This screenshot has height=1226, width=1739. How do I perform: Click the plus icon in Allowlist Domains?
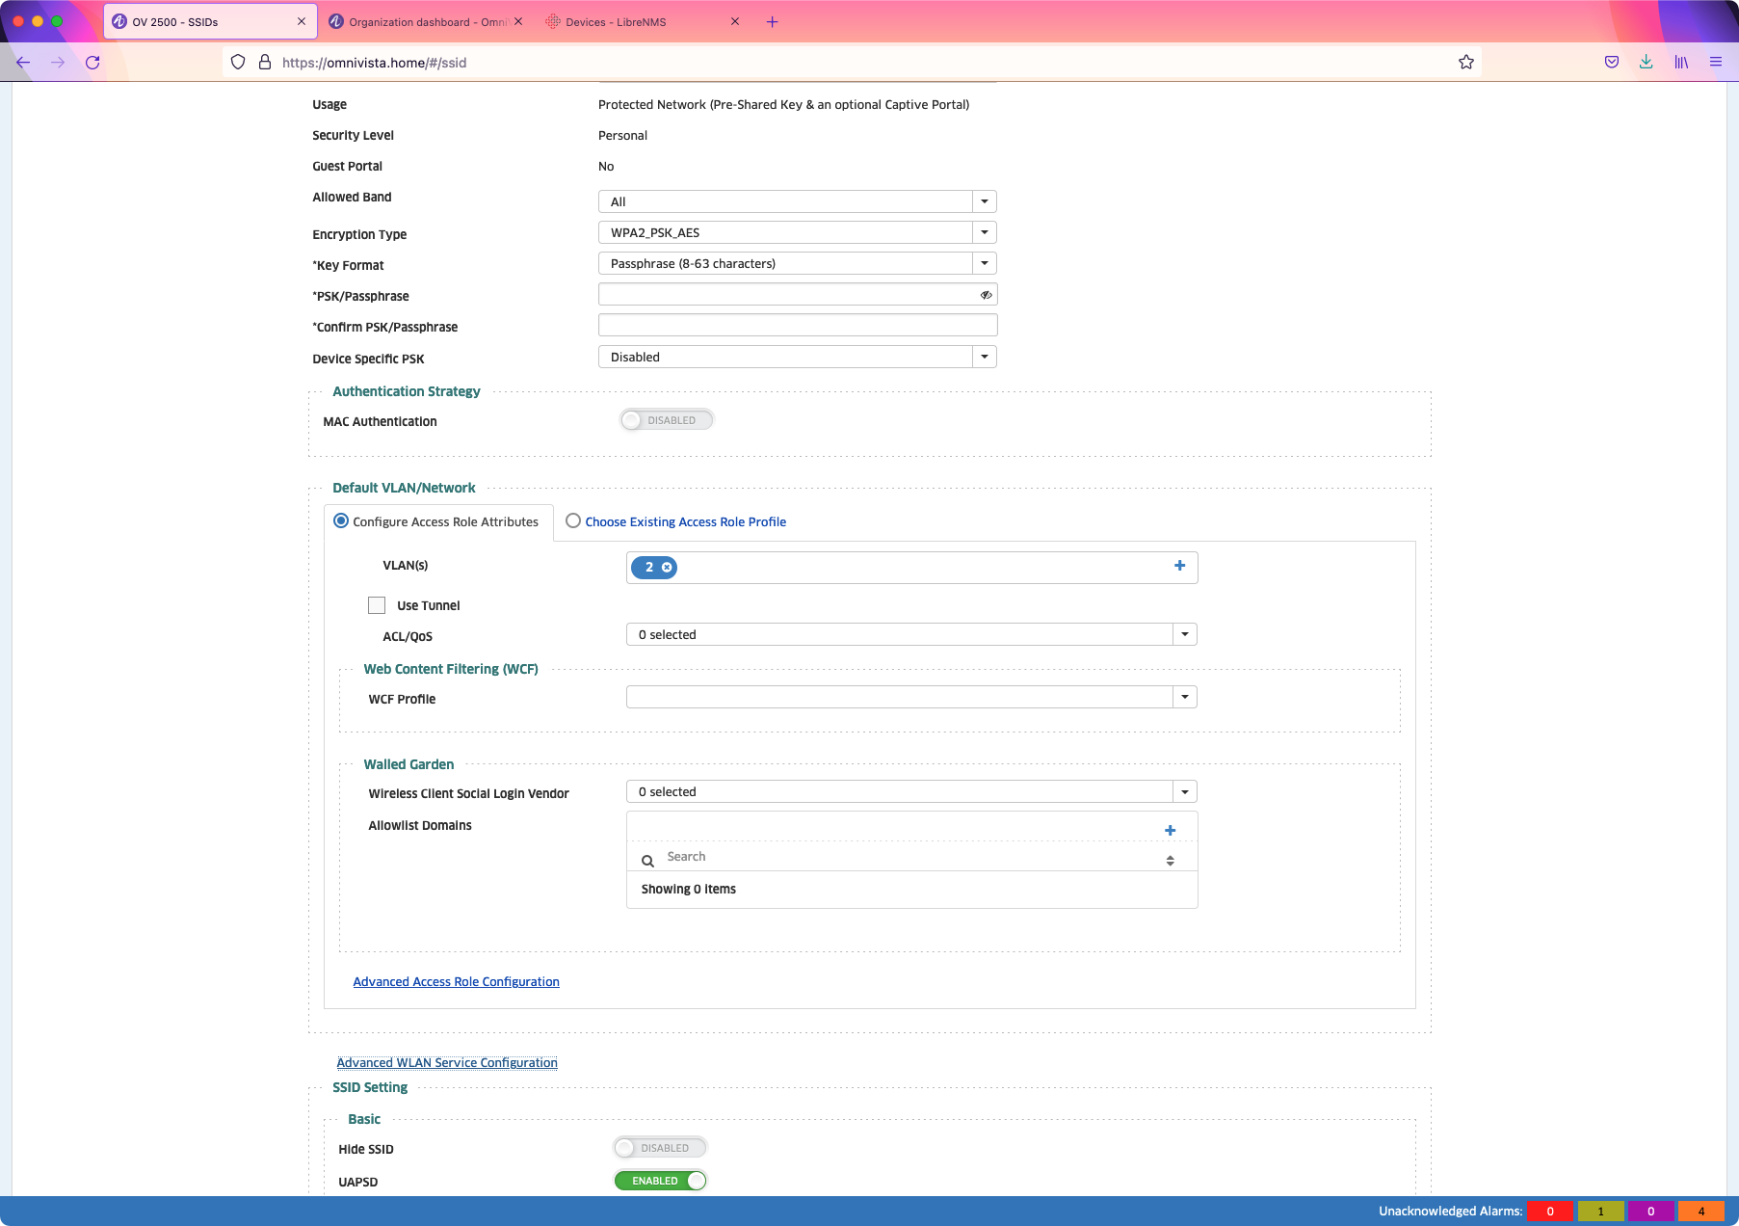pos(1170,831)
